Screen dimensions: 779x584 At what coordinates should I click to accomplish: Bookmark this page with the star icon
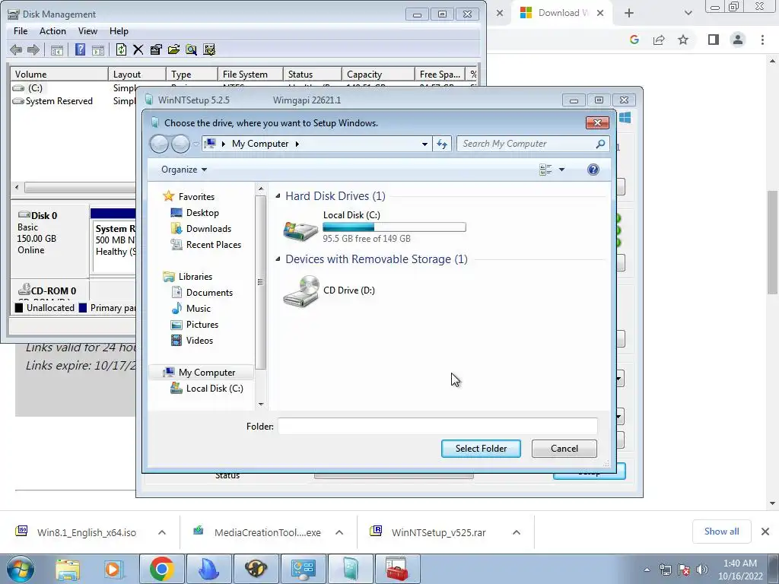683,40
